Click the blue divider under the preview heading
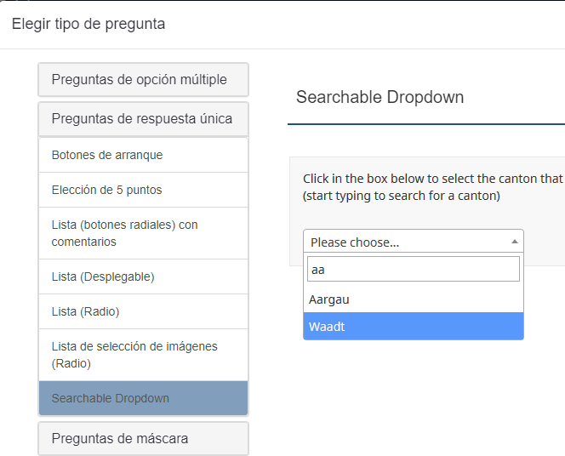Viewport: 565px width, 456px height. (425, 124)
